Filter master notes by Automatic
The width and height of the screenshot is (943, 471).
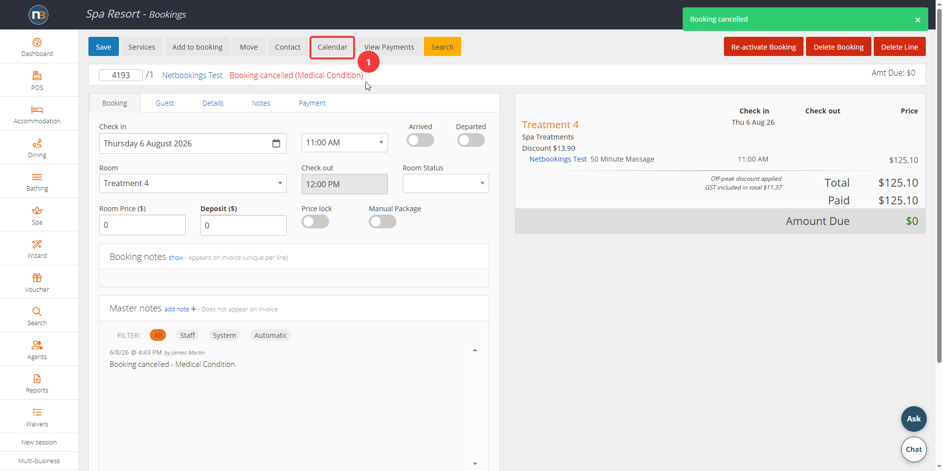coord(271,335)
